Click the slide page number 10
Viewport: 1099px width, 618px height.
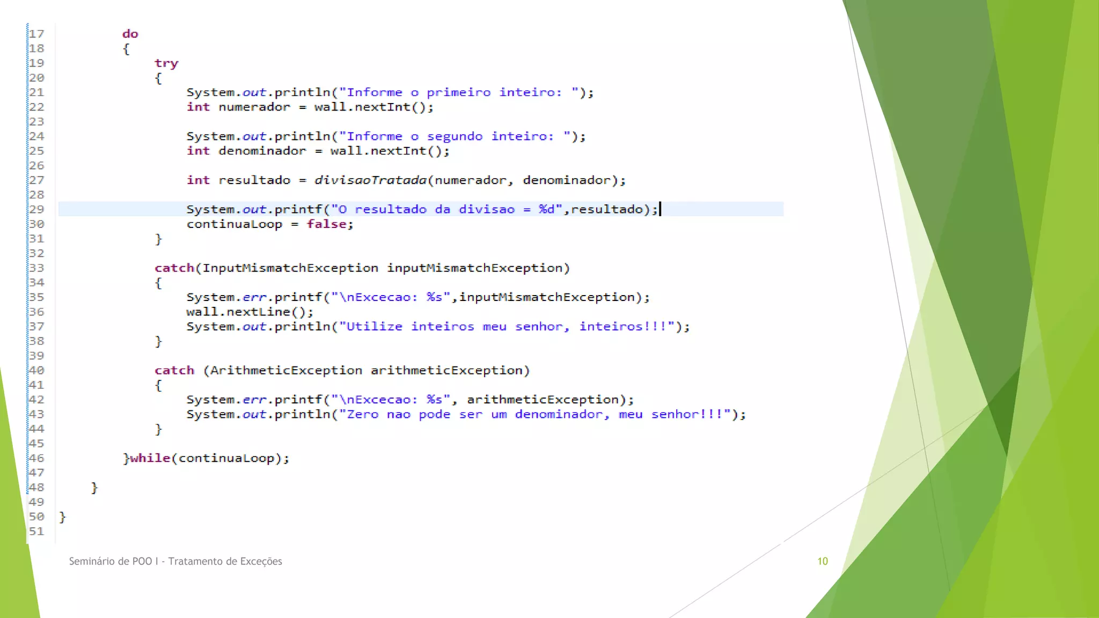coord(822,561)
